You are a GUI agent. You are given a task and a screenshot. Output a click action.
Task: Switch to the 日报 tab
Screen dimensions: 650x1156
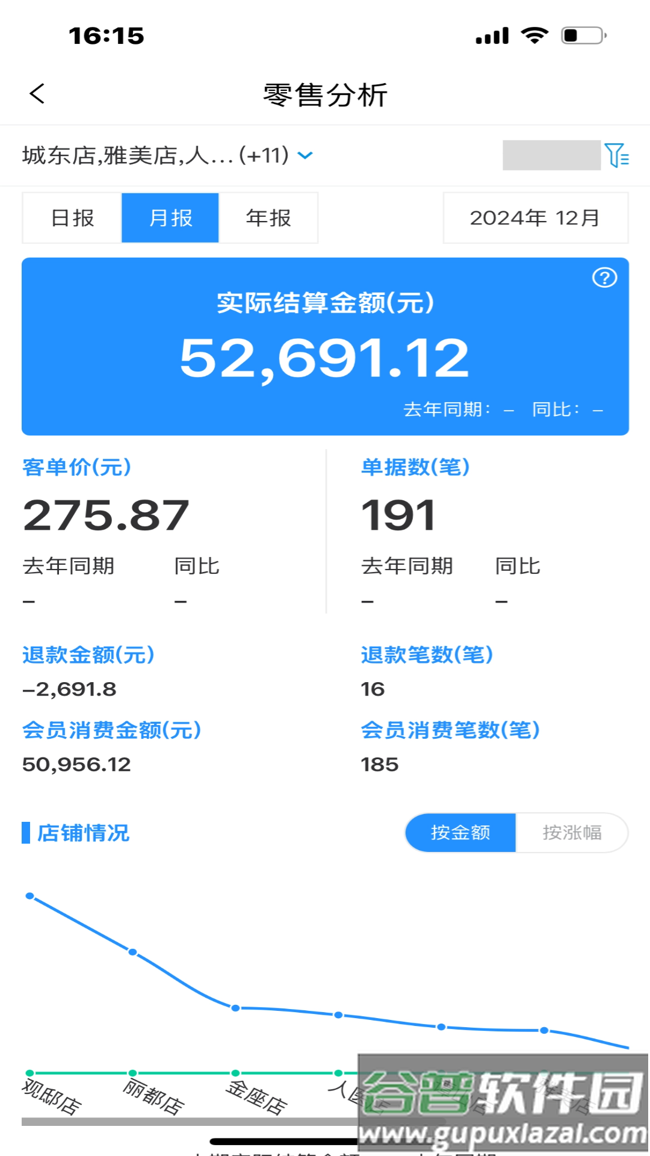(x=72, y=218)
